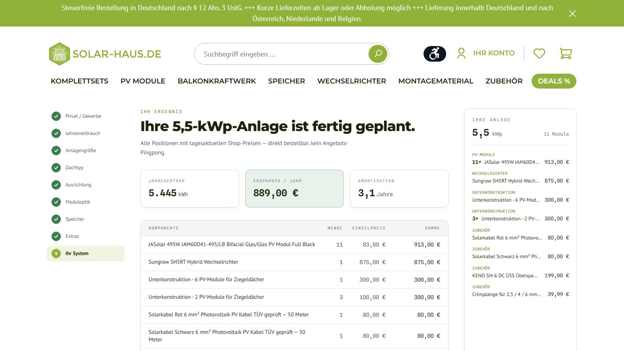Close the green announcement banner
Screen dimensions: 624x351
[572, 14]
